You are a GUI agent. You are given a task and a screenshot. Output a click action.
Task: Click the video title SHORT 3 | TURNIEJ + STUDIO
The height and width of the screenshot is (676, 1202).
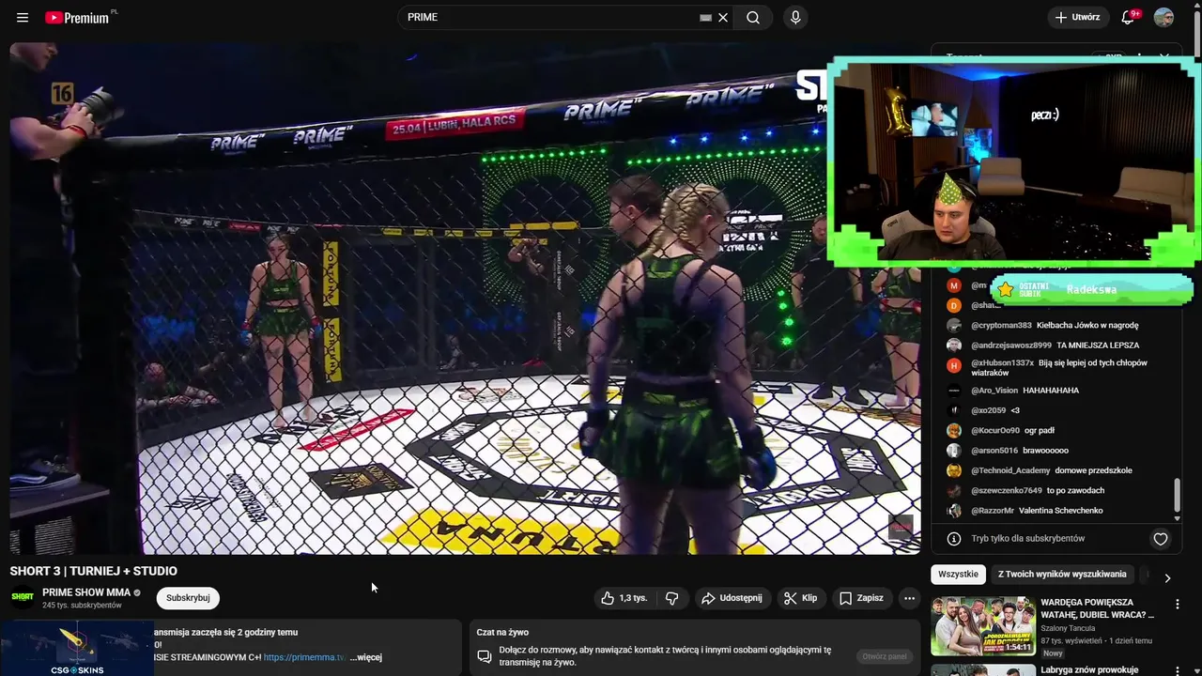tap(93, 571)
